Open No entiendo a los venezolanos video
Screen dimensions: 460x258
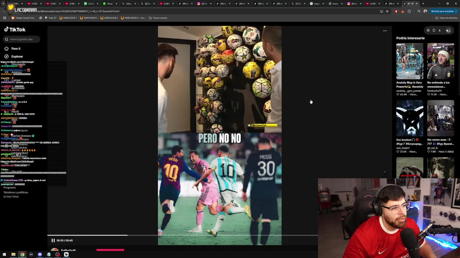click(x=441, y=61)
